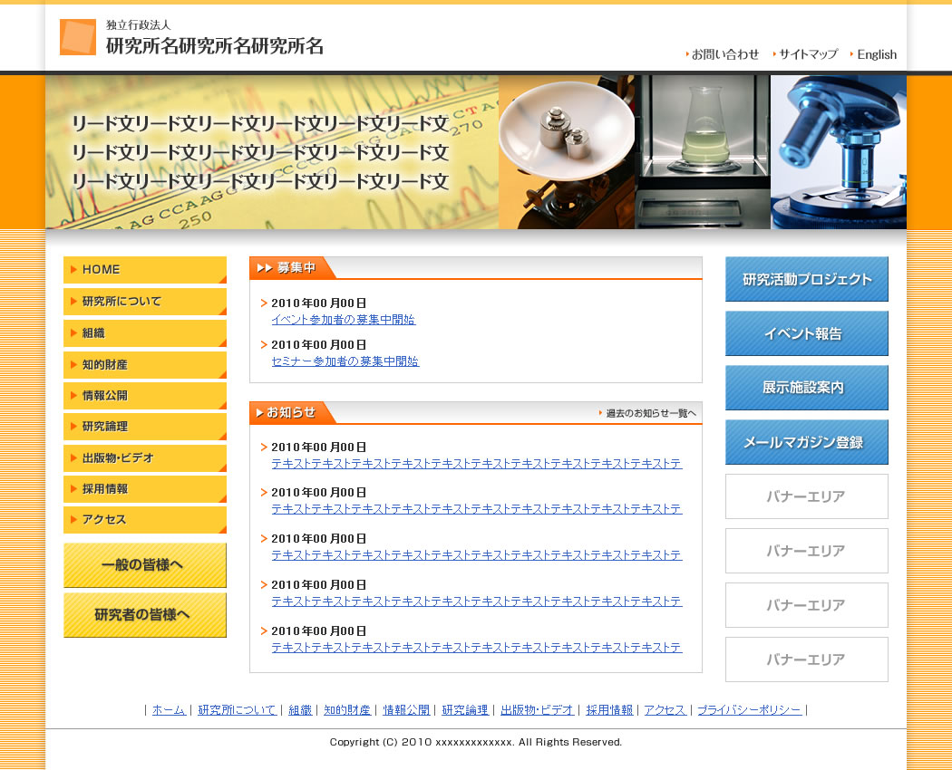Click the アクセス footer link
The width and height of the screenshot is (952, 770).
(x=665, y=710)
